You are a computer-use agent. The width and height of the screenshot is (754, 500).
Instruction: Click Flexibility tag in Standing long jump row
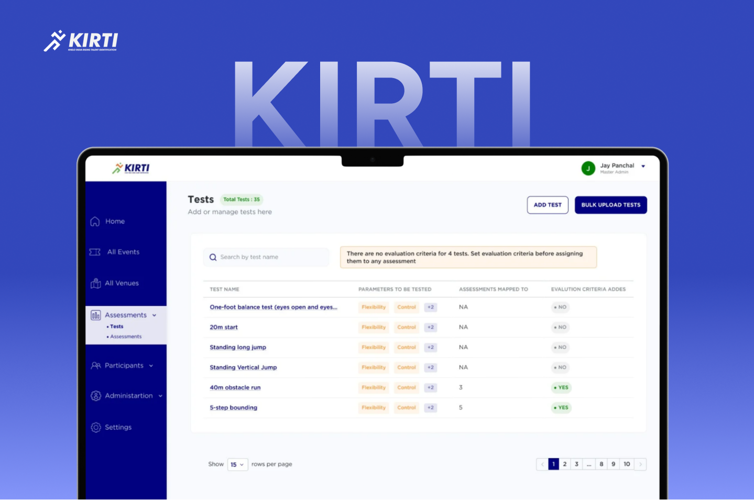coord(374,347)
